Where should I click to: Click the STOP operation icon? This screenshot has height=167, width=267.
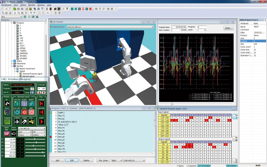(24, 112)
